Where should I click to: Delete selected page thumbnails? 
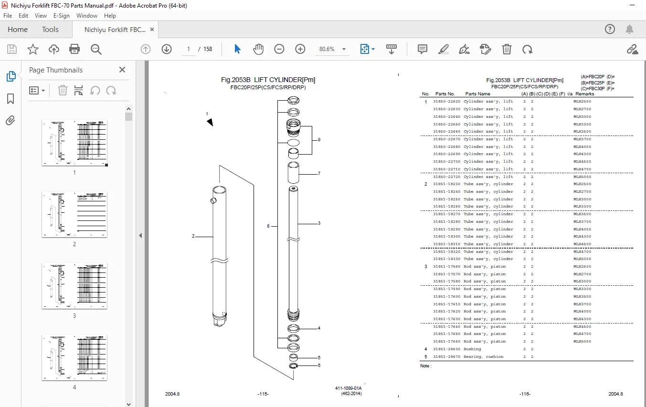63,90
